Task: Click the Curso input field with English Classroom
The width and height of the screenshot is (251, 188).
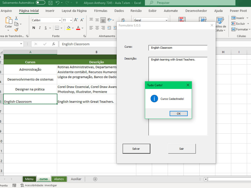Action: point(178,48)
